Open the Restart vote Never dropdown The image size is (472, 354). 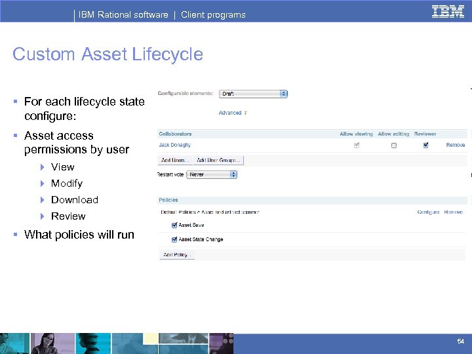click(212, 174)
